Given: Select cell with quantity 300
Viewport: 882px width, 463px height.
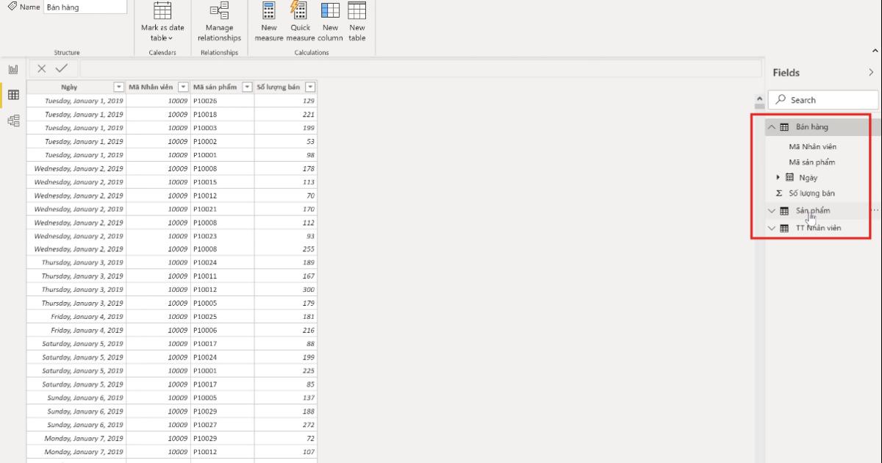Looking at the screenshot, I should point(286,290).
